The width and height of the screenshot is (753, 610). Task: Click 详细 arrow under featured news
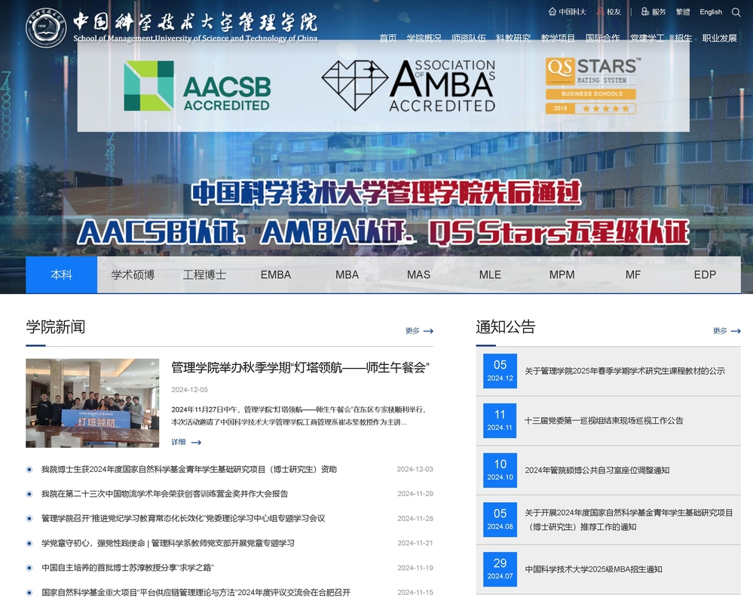click(186, 442)
